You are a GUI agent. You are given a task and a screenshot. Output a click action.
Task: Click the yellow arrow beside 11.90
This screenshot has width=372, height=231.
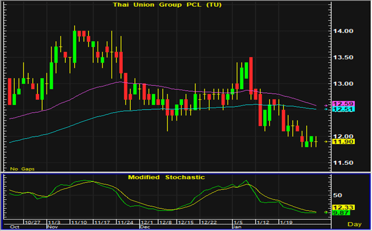326,142
